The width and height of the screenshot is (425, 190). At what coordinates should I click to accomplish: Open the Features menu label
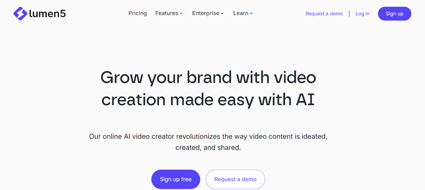coord(167,13)
